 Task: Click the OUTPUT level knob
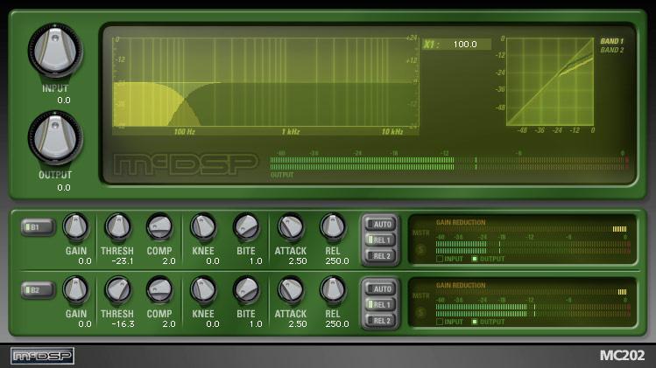[x=55, y=138]
